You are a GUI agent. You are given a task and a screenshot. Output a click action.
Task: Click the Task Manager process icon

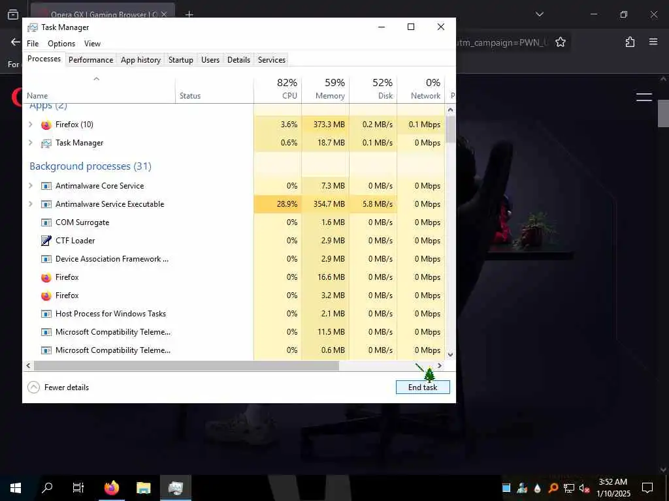pyautogui.click(x=46, y=143)
